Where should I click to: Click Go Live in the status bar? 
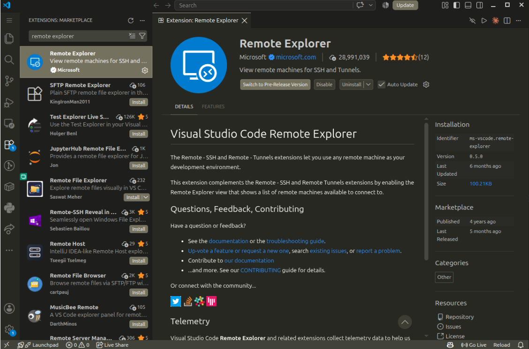tap(474, 345)
